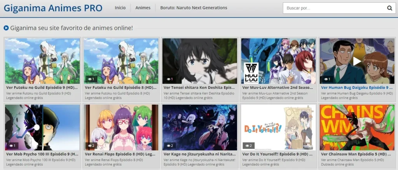Click the search magnifier icon

point(389,8)
